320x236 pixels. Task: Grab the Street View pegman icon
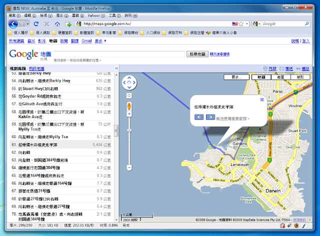click(x=129, y=106)
